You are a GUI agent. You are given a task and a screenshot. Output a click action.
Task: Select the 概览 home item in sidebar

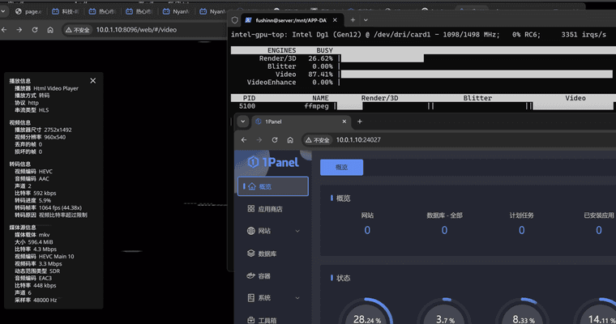(273, 186)
